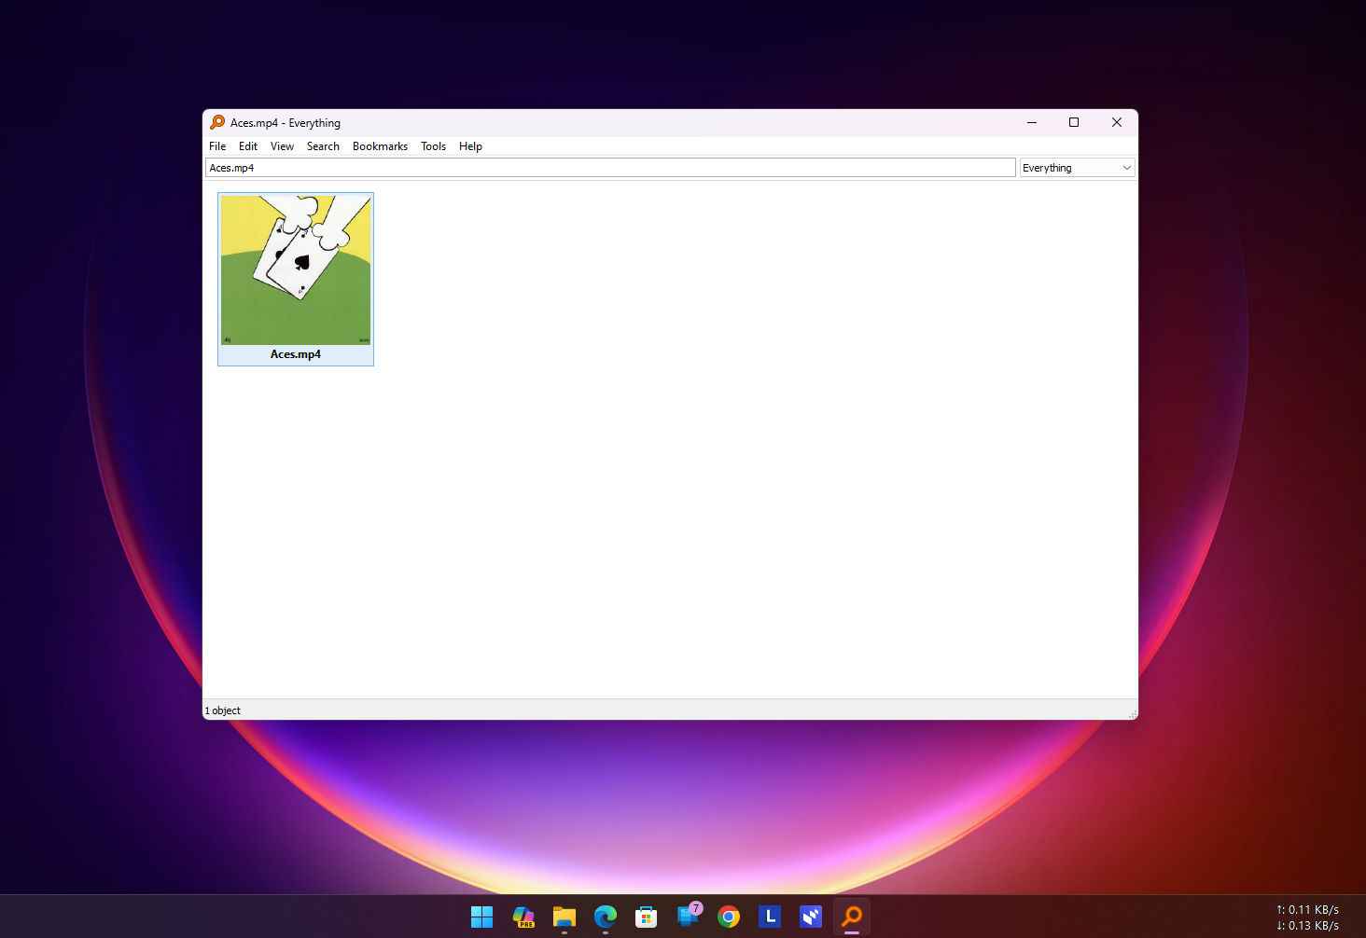This screenshot has height=938, width=1366.
Task: Select the Aces.mp4 video thumbnail
Action: 296,269
